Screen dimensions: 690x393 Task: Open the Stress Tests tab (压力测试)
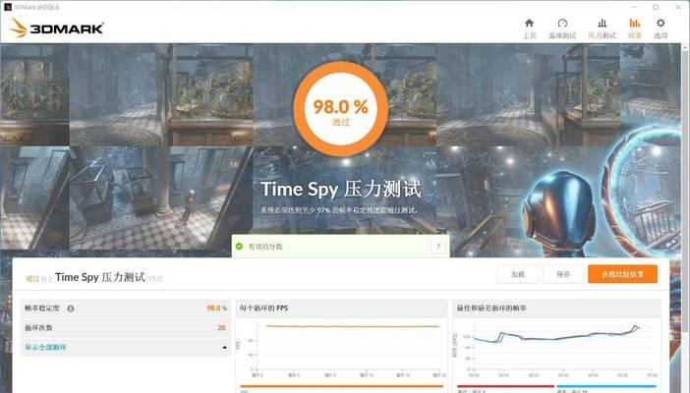602,28
